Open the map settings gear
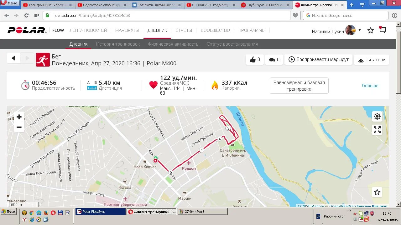401x225 pixels. pos(377,116)
